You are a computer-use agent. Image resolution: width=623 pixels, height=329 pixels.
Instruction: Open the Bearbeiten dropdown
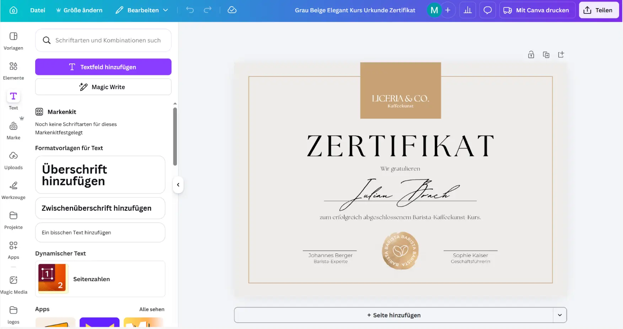(x=142, y=10)
